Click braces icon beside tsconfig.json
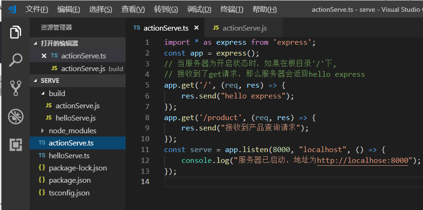 point(42,193)
